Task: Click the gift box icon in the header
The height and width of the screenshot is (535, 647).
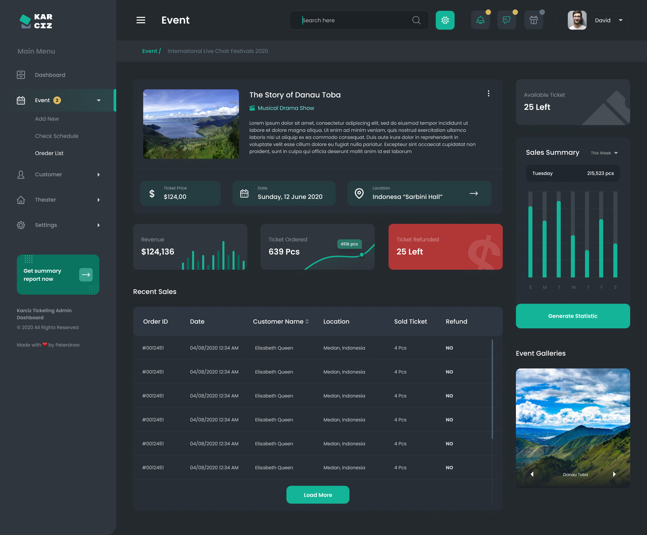Action: pyautogui.click(x=533, y=20)
